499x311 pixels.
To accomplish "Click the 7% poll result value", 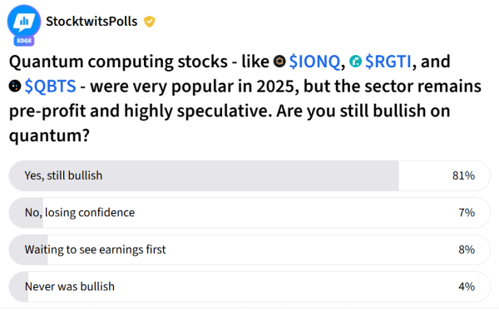I will (467, 213).
